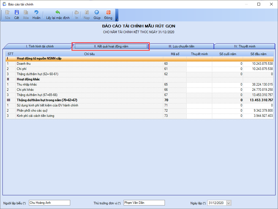Click the Thủ trưởng đơn vị field
The image size is (278, 209).
click(144, 203)
